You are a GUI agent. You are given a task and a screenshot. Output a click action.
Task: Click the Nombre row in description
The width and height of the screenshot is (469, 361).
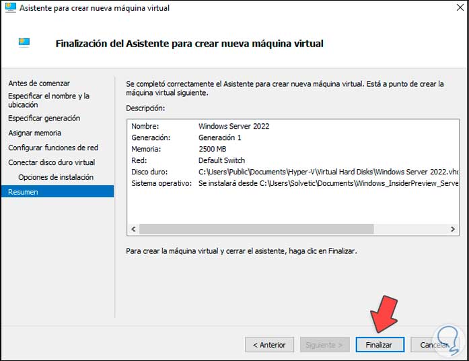pyautogui.click(x=201, y=126)
